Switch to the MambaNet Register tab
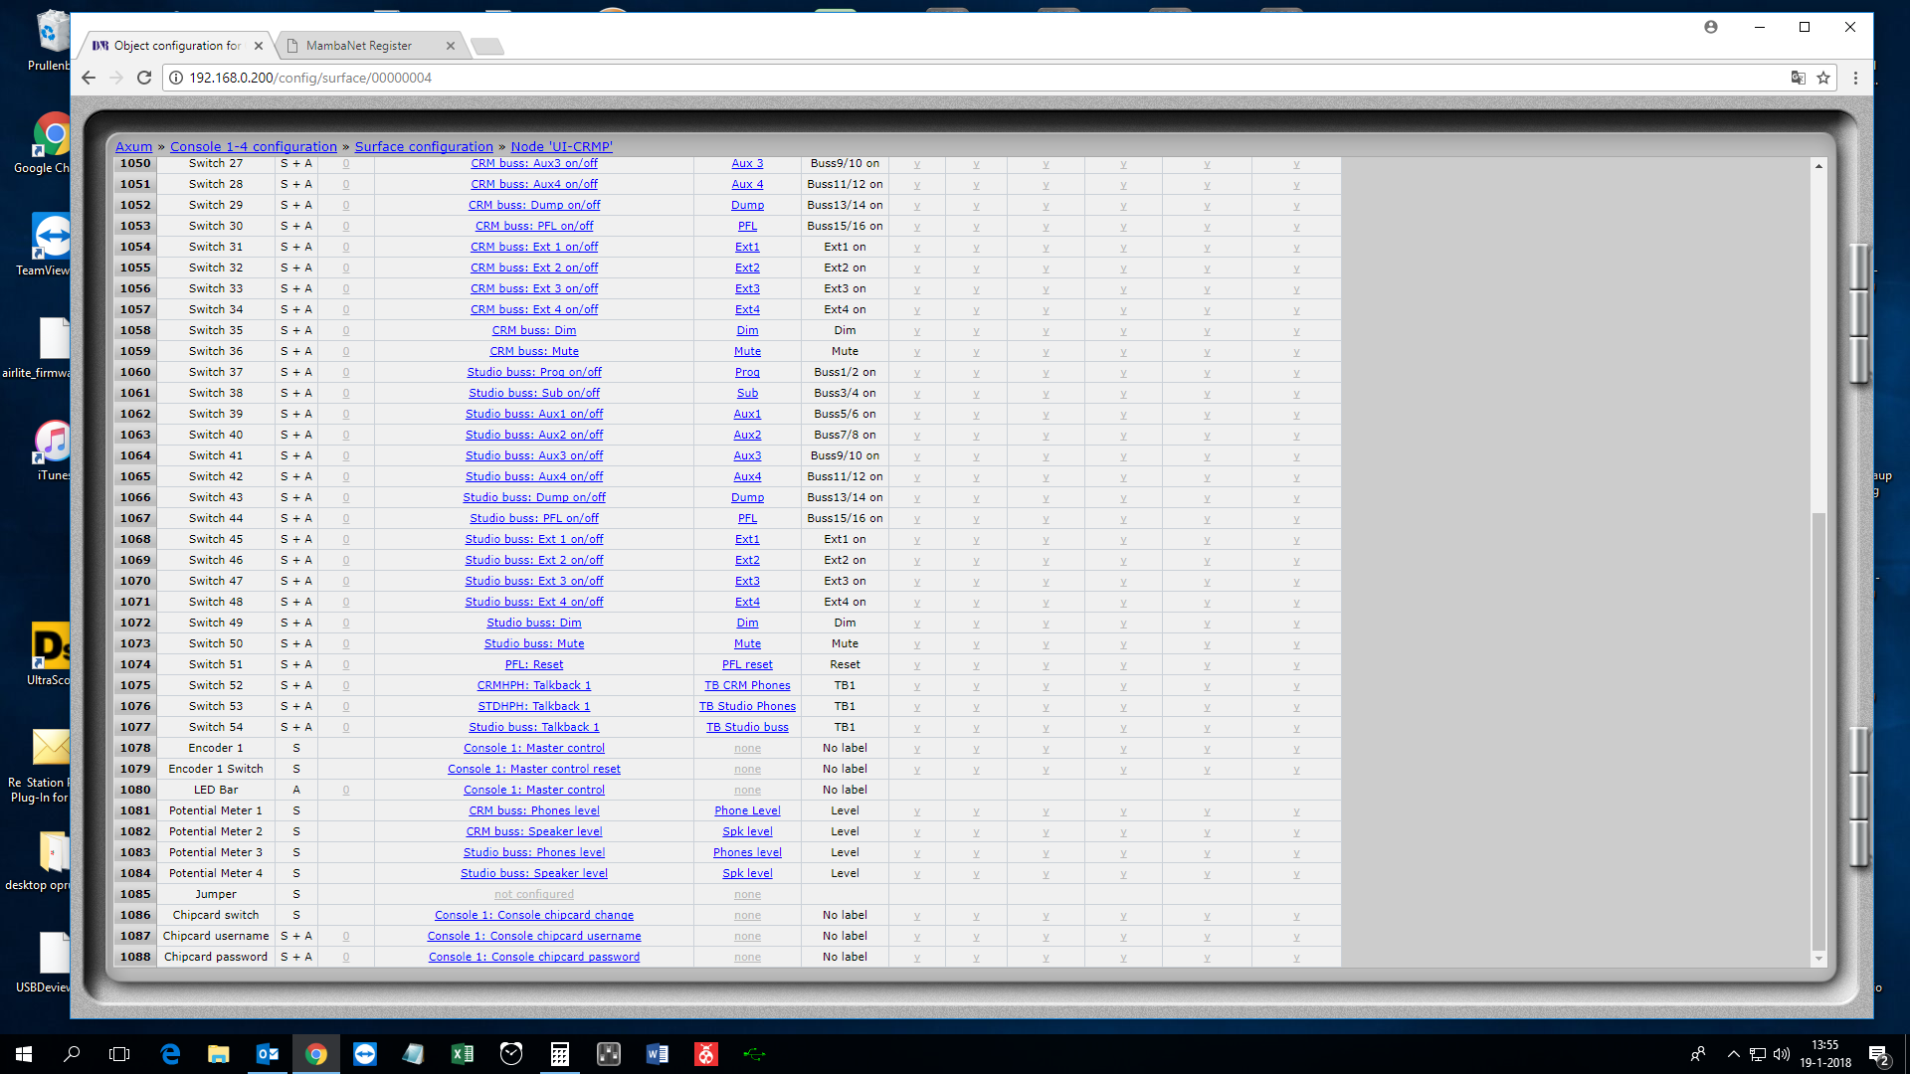Screen dimensions: 1910x1074 point(360,46)
